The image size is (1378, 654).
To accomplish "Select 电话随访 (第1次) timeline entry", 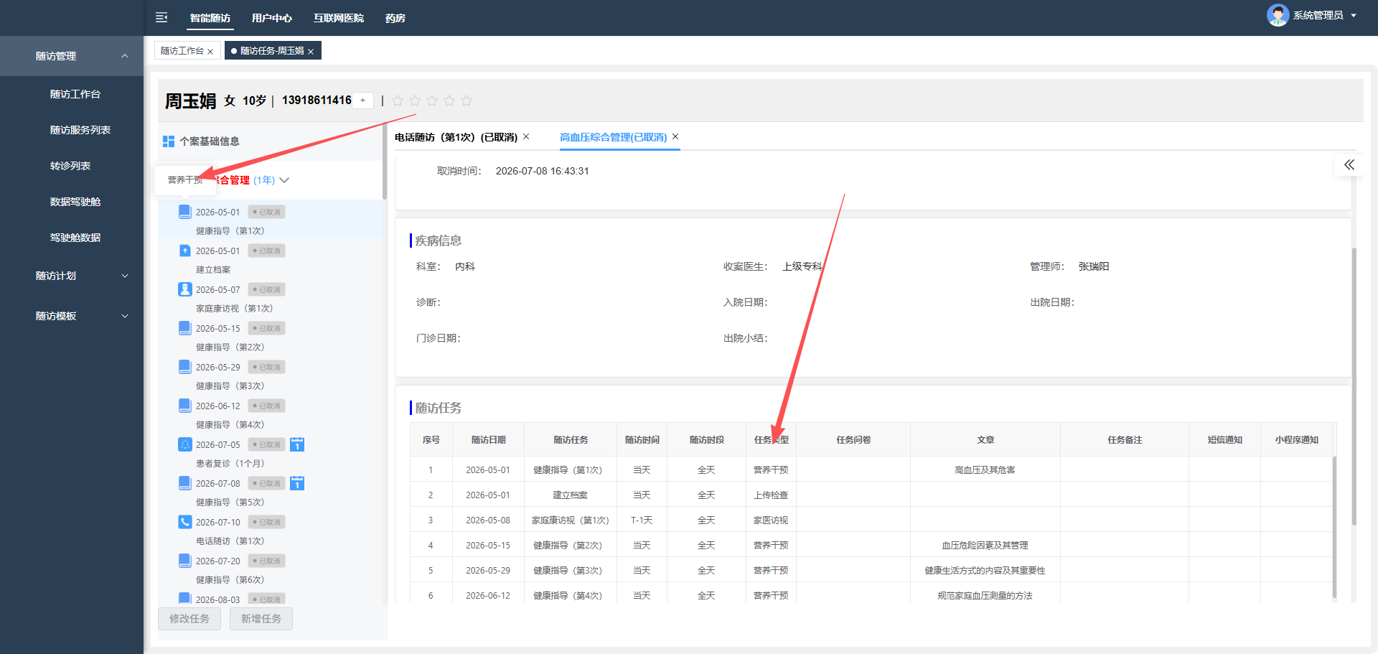I will tap(230, 541).
